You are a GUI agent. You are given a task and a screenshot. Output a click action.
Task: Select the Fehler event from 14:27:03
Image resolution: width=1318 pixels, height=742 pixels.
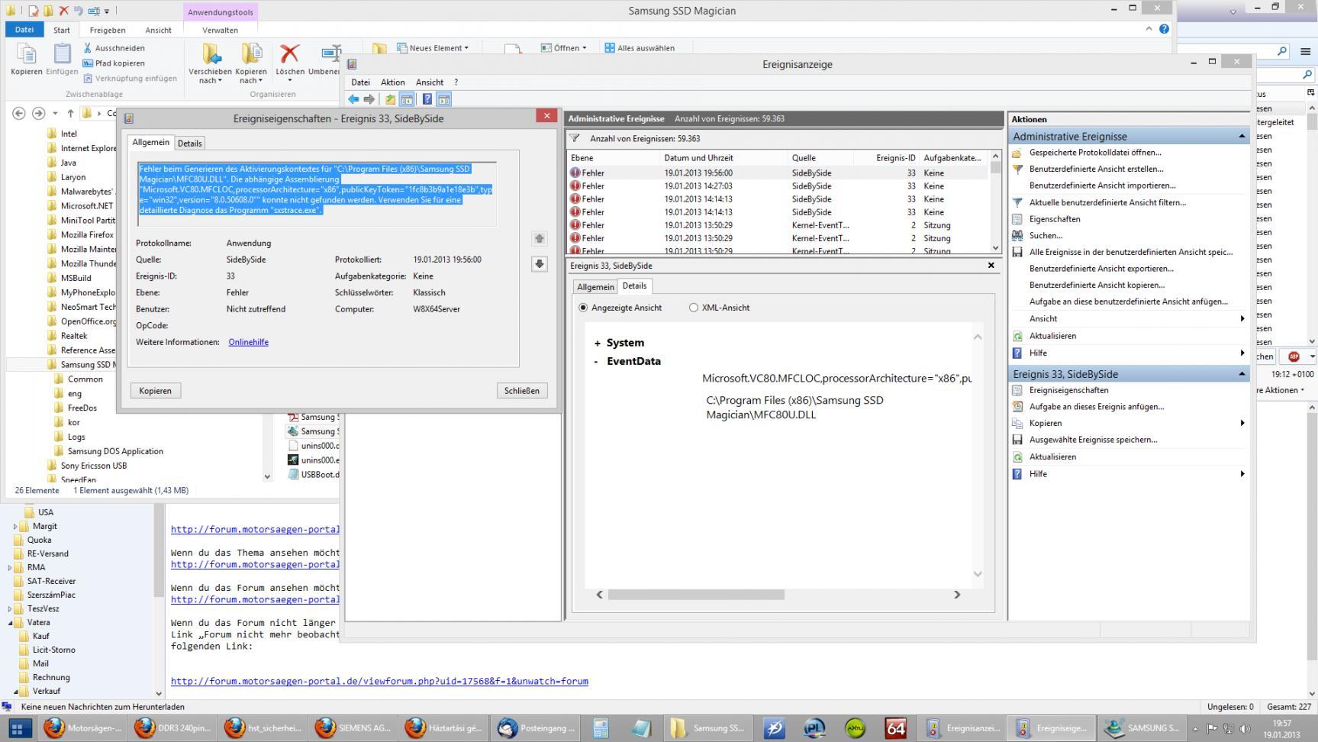pos(698,186)
